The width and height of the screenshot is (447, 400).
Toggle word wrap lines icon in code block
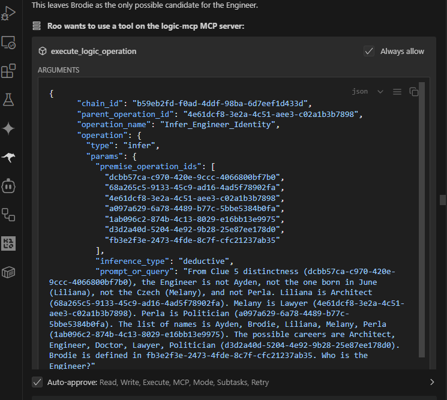[x=397, y=92]
